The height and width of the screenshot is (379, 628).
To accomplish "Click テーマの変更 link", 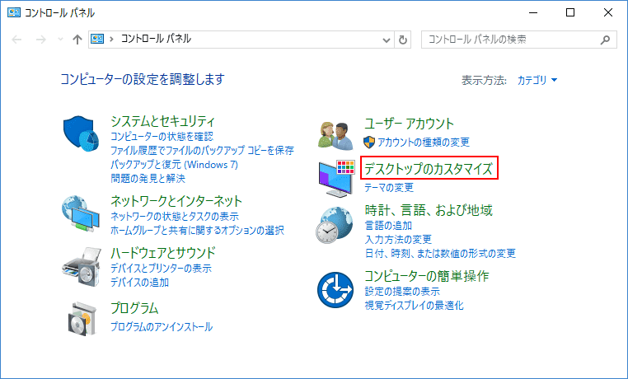I will point(389,187).
